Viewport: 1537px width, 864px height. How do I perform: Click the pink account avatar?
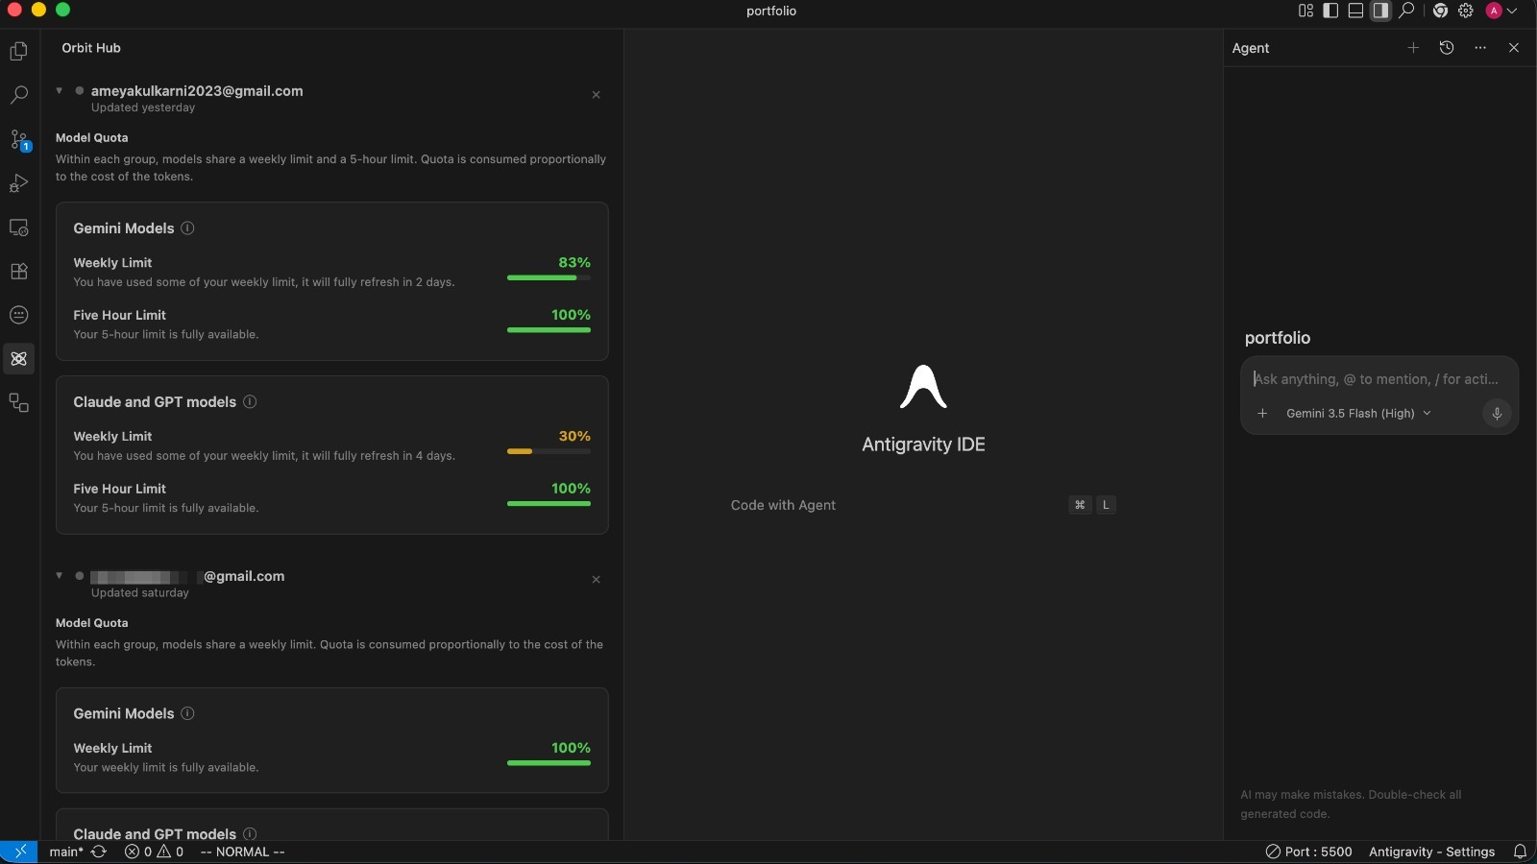click(1494, 11)
